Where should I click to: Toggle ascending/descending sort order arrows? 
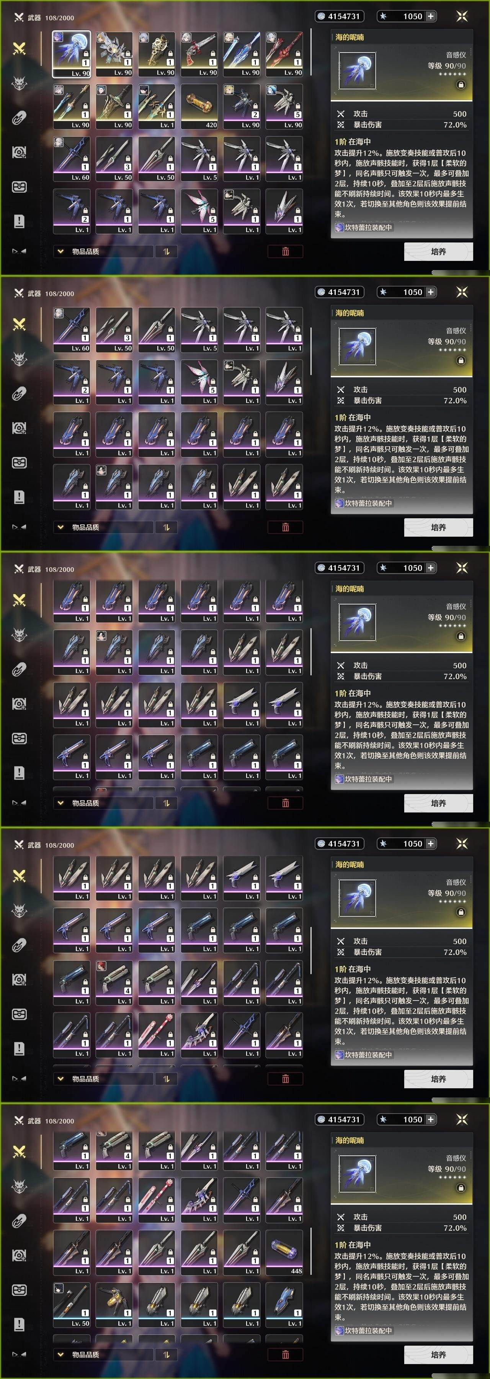[167, 252]
